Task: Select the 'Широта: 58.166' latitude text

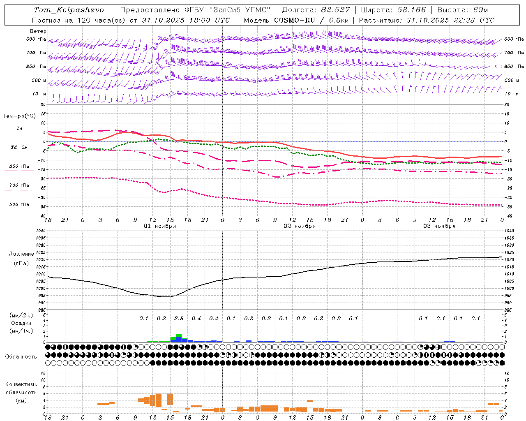Action: pos(394,10)
